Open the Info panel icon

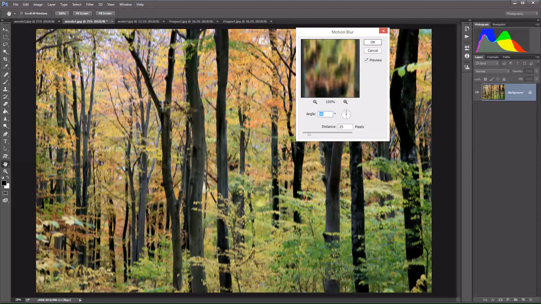[467, 56]
